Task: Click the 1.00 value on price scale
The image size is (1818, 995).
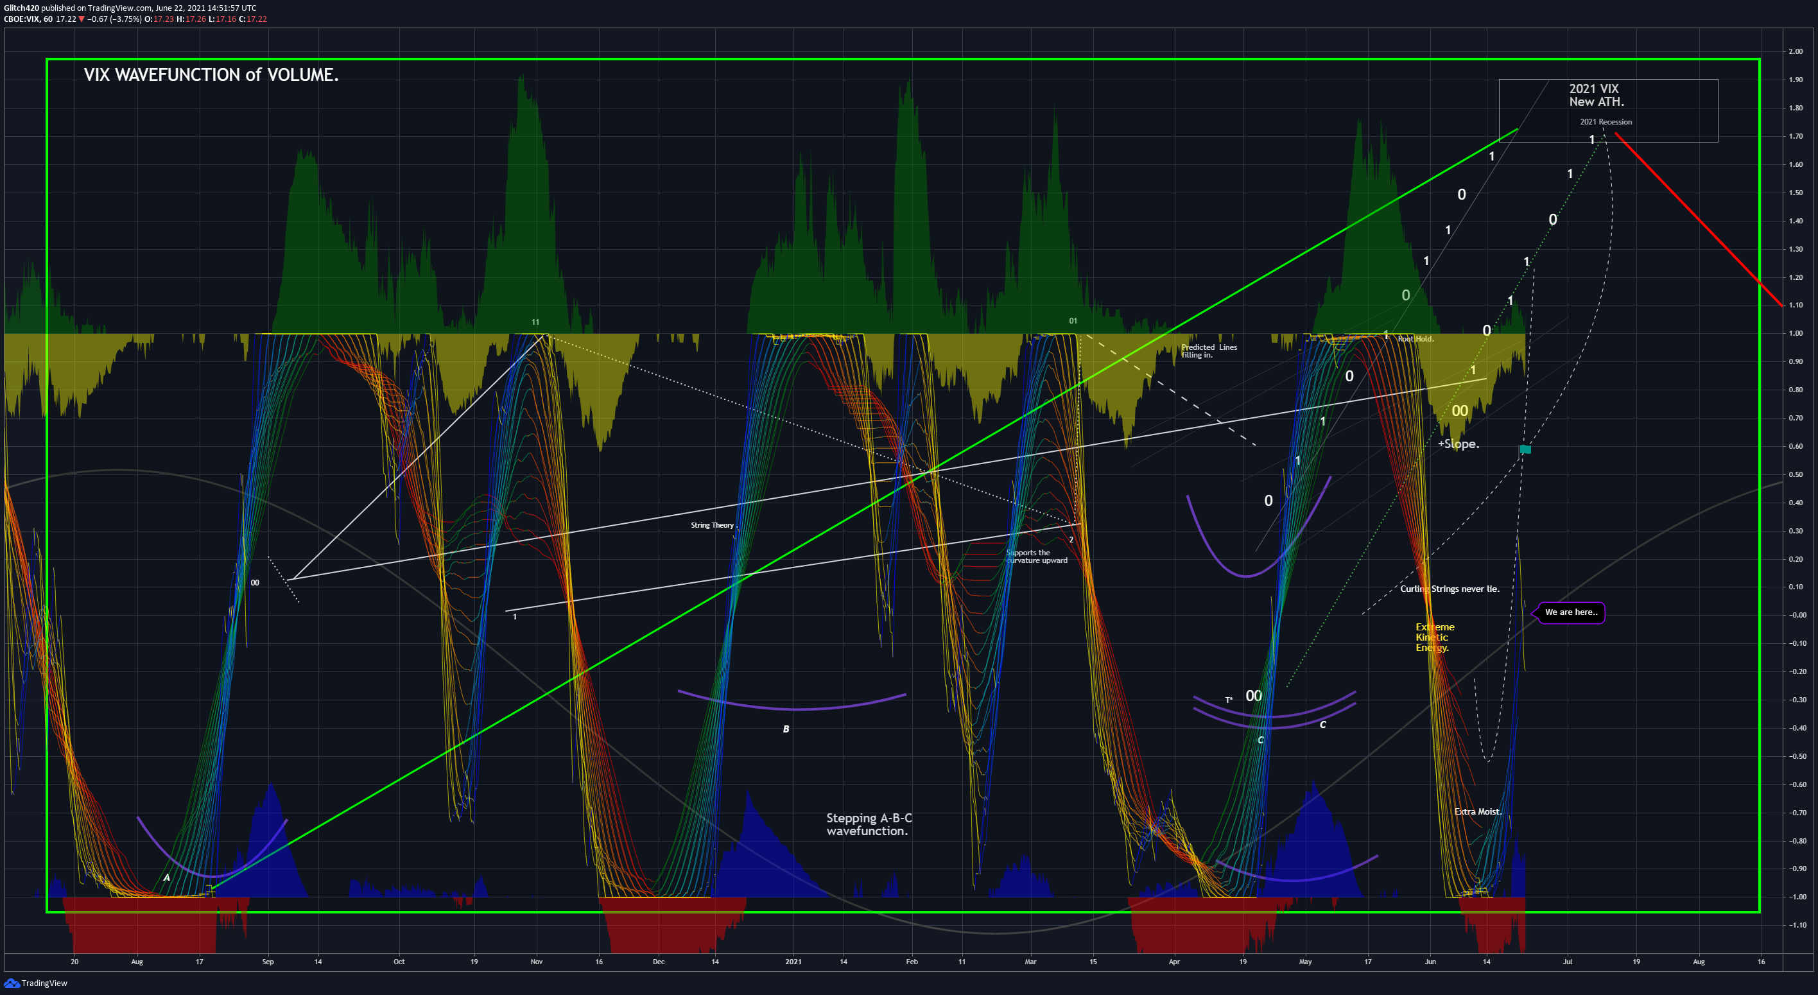Action: pyautogui.click(x=1796, y=333)
